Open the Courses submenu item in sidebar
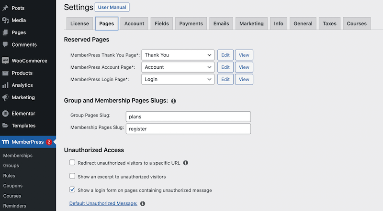The image size is (383, 211). tap(12, 196)
